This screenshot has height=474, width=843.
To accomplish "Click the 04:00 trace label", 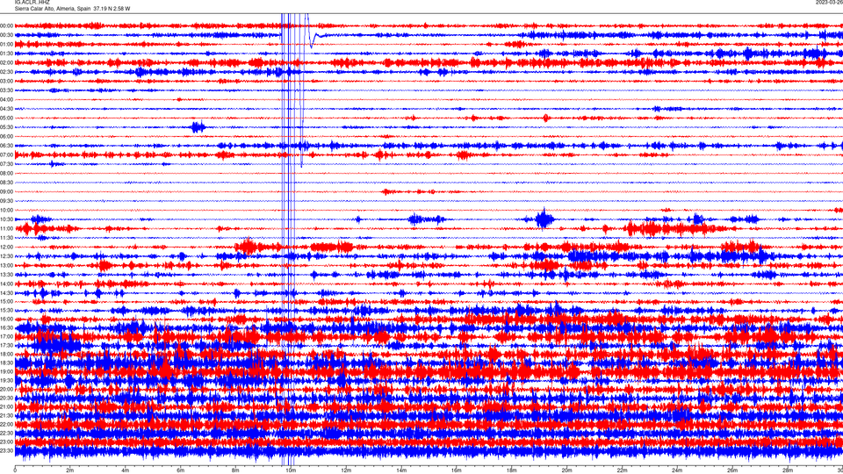I will point(6,99).
